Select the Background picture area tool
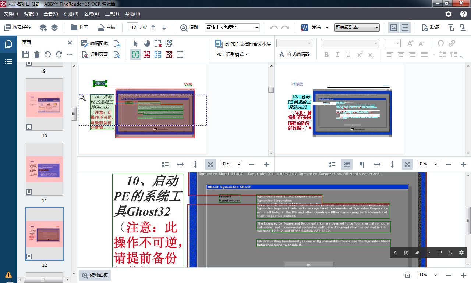Image resolution: width=471 pixels, height=283 pixels. [x=169, y=54]
